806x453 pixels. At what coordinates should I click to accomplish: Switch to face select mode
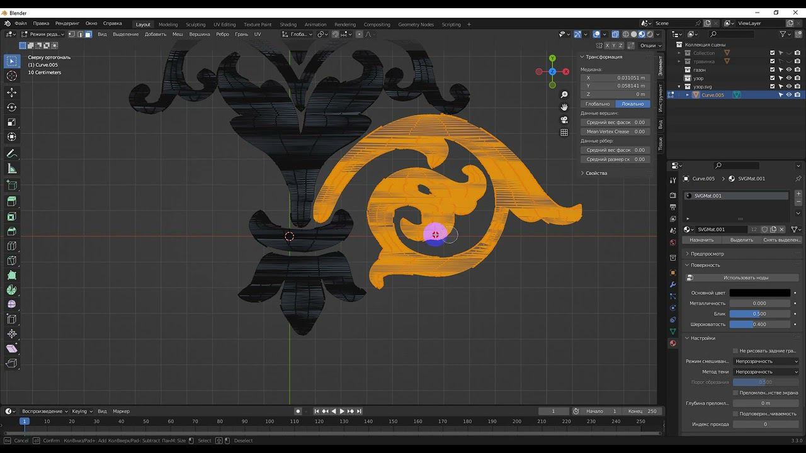pos(88,34)
